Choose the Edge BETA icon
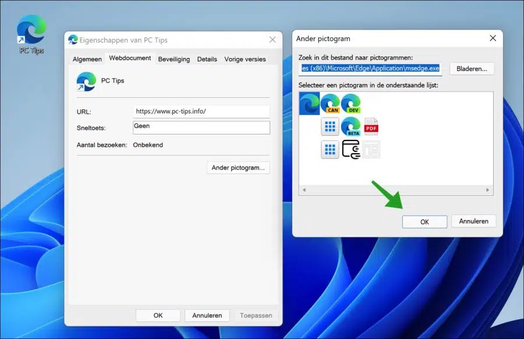Viewport: 524px width, 339px height. click(351, 126)
